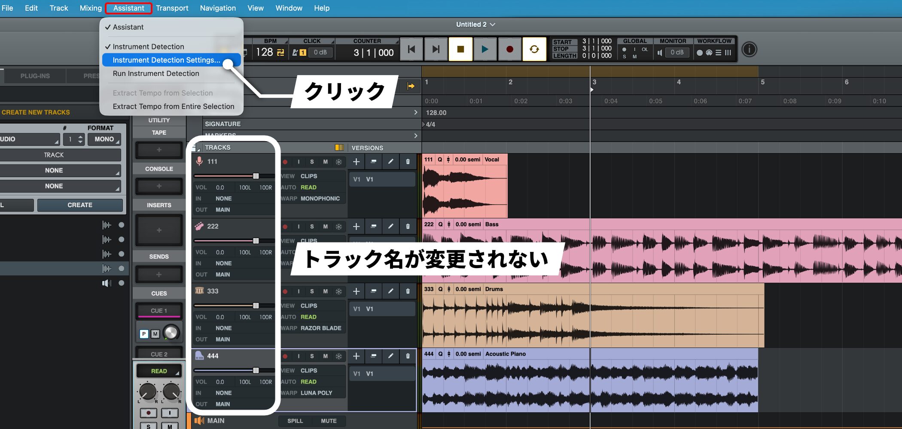Open the Transport menu
Viewport: 902px width, 429px height.
tap(172, 8)
